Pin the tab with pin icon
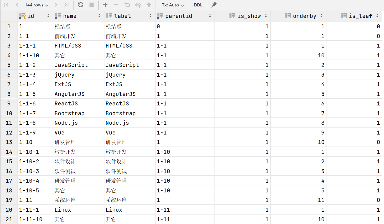 coord(214,5)
